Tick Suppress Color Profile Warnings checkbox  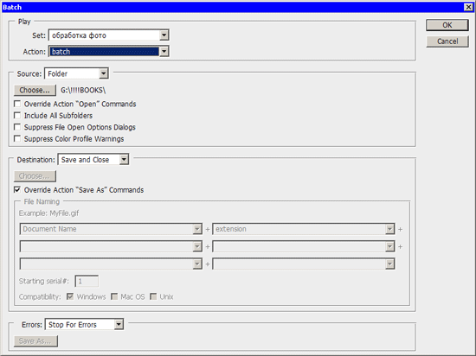point(17,139)
